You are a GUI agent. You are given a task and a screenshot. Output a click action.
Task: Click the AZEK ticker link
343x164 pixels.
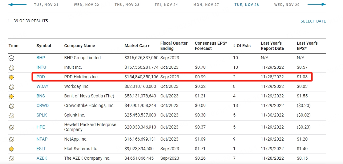(42, 158)
